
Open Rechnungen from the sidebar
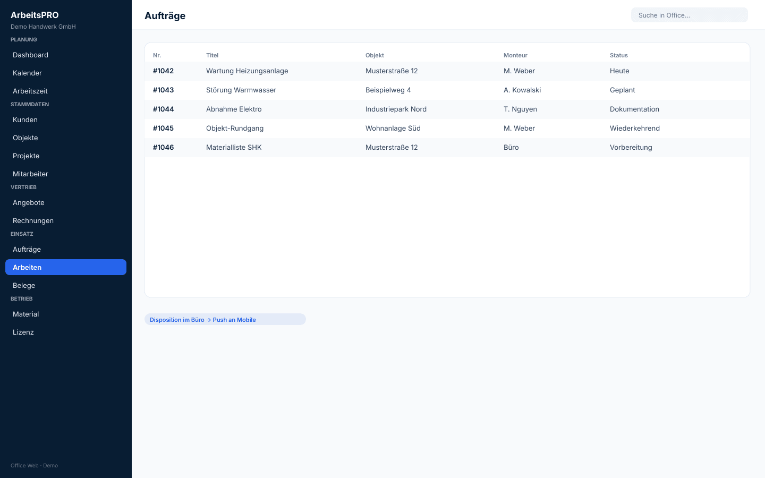pyautogui.click(x=66, y=220)
